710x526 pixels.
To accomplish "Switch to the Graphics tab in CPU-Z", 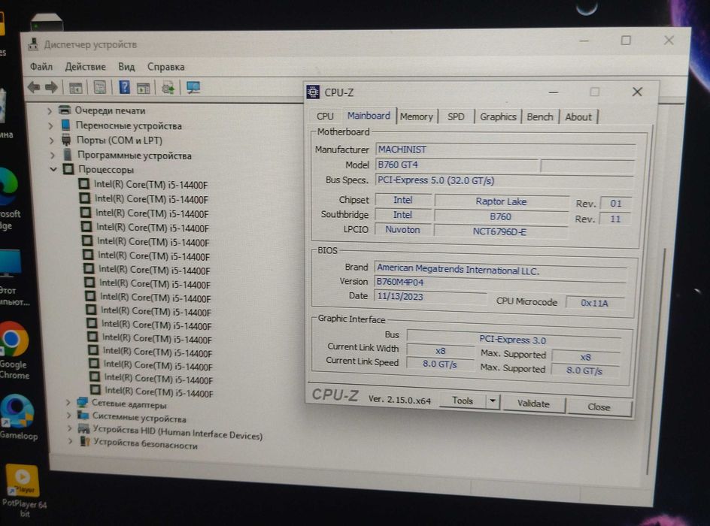I will click(498, 116).
